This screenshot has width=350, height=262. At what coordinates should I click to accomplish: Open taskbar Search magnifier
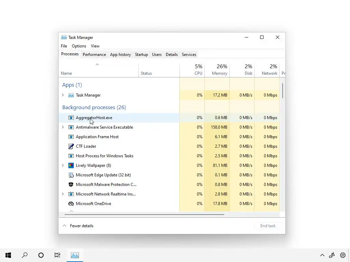click(x=25, y=255)
